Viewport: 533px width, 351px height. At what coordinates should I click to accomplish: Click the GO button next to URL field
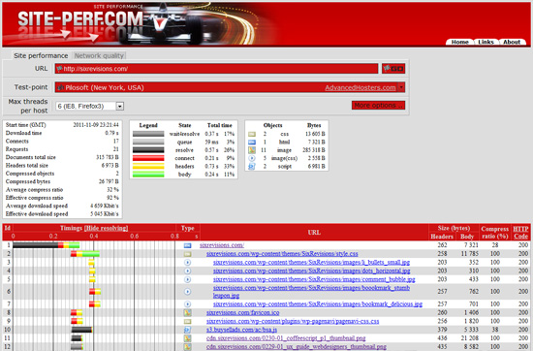point(393,69)
